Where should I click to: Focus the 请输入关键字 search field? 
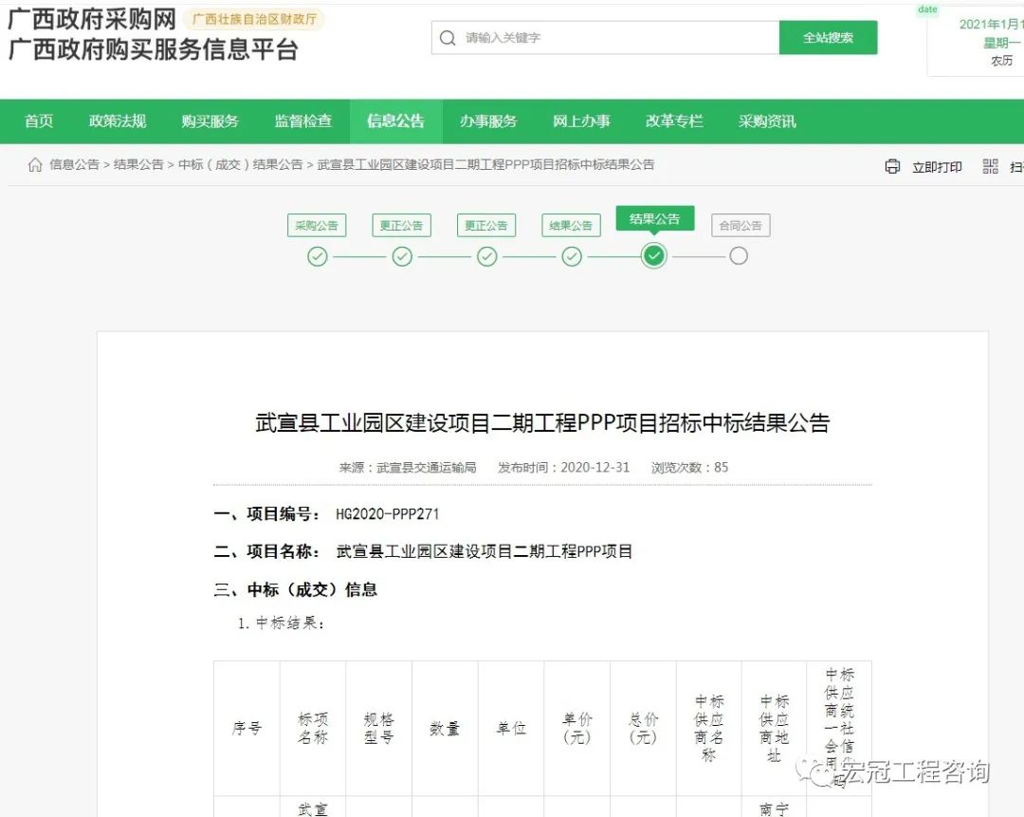coord(616,38)
